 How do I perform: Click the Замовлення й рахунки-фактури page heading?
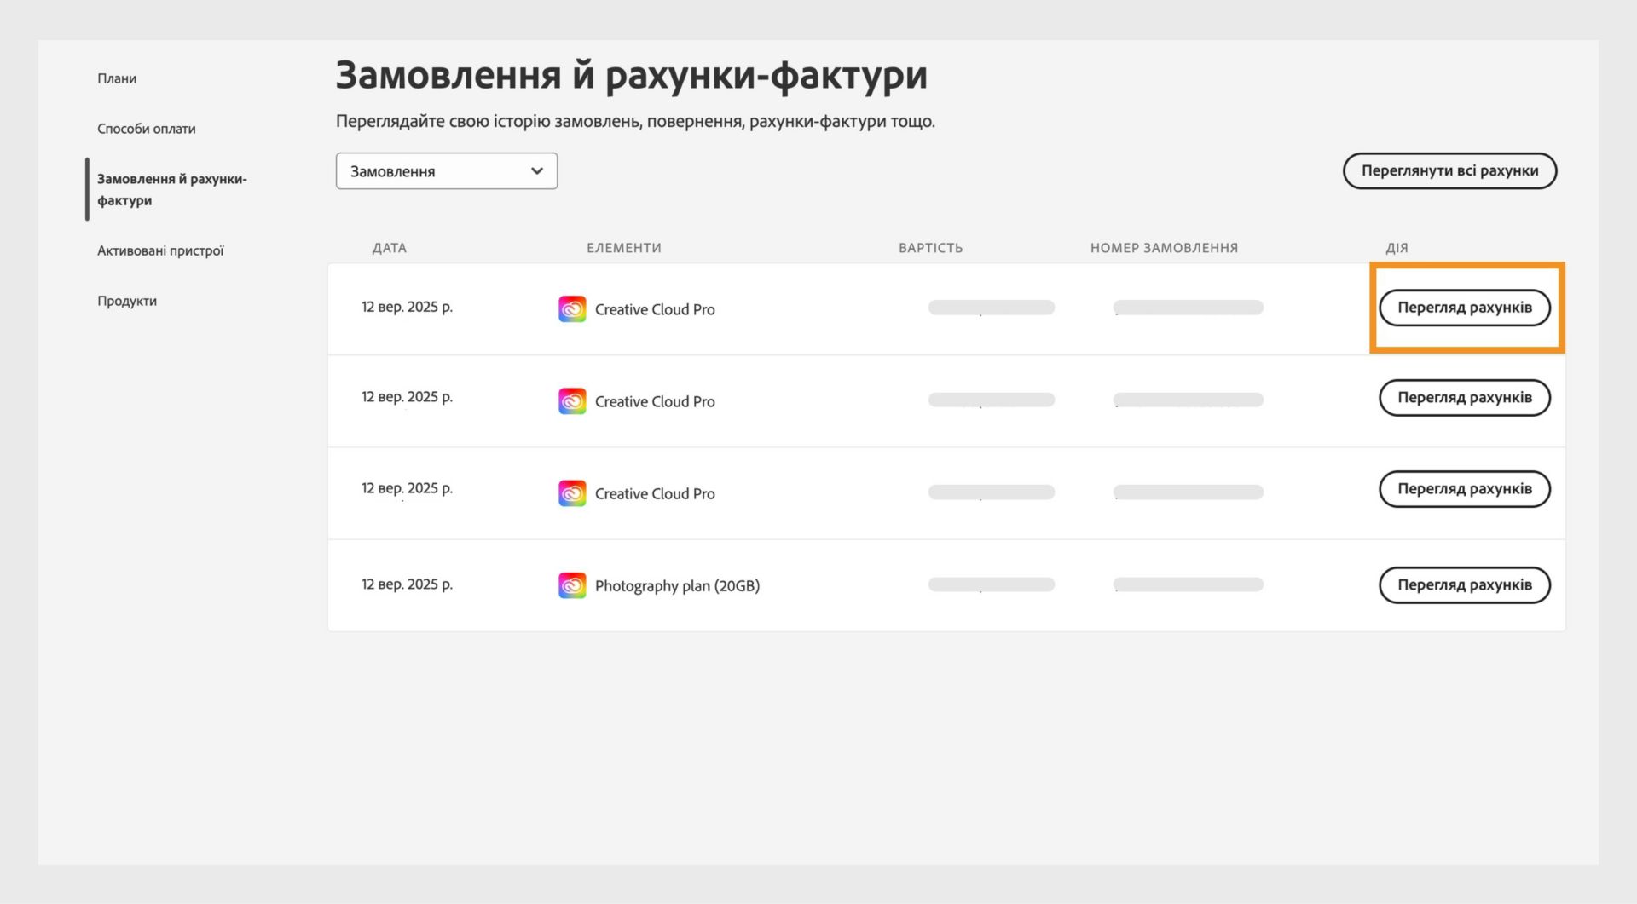[x=632, y=75]
